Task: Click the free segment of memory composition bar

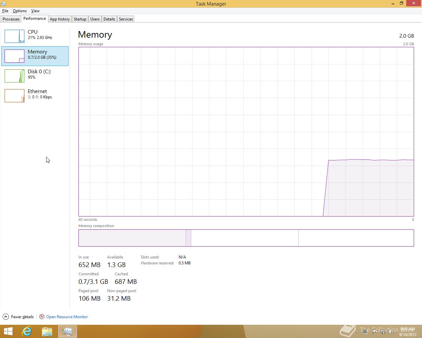Action: (356, 238)
